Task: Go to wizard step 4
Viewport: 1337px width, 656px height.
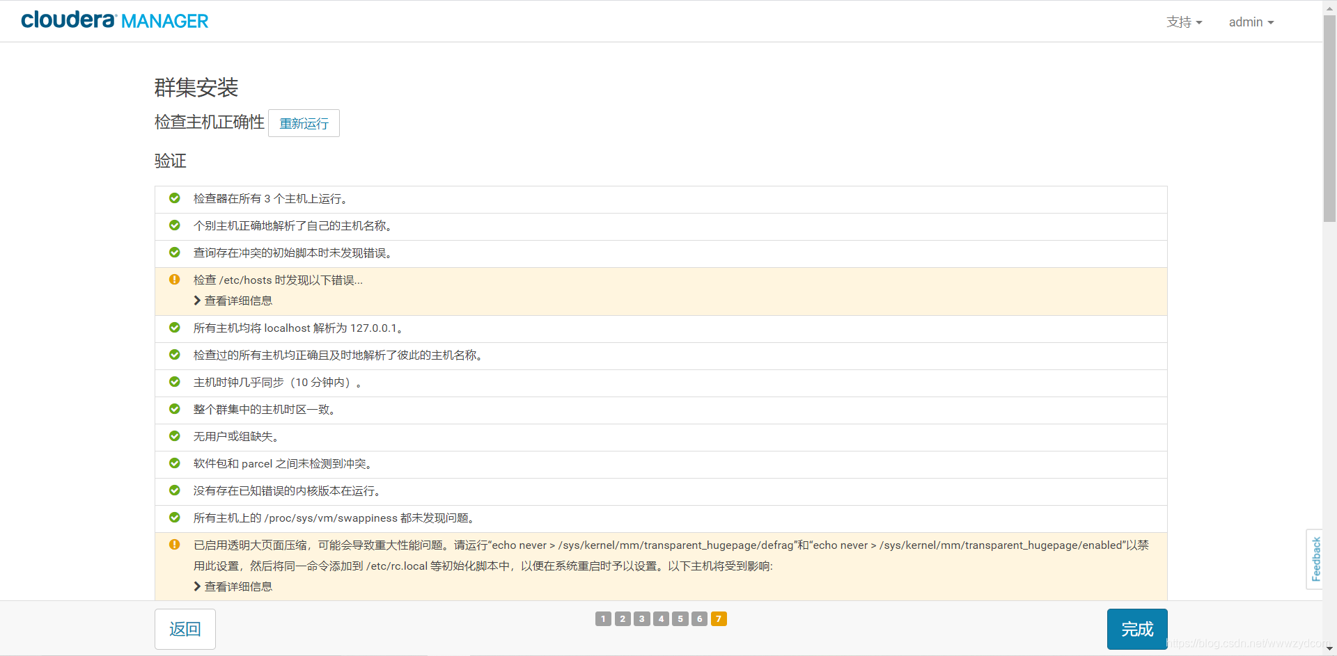Action: pos(662,618)
